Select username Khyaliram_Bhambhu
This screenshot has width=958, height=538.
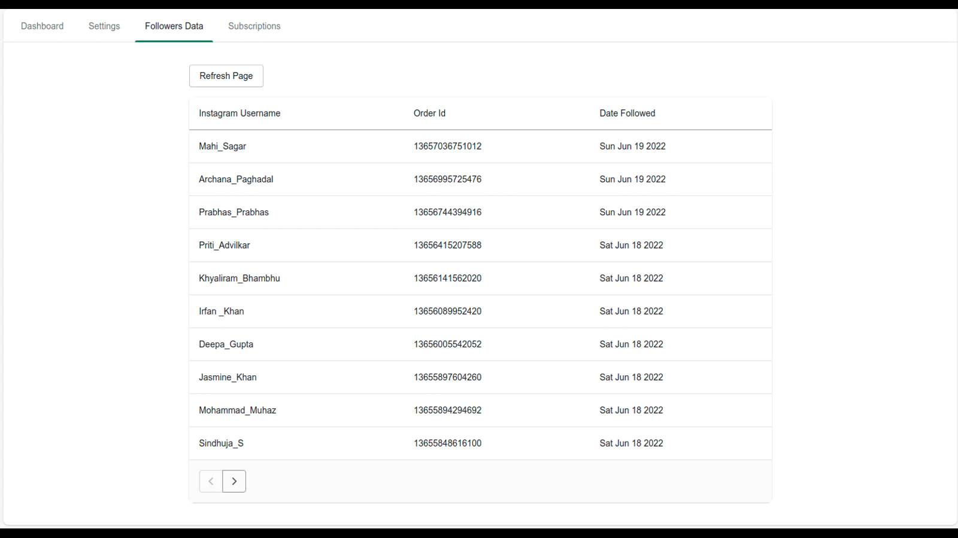coord(239,278)
